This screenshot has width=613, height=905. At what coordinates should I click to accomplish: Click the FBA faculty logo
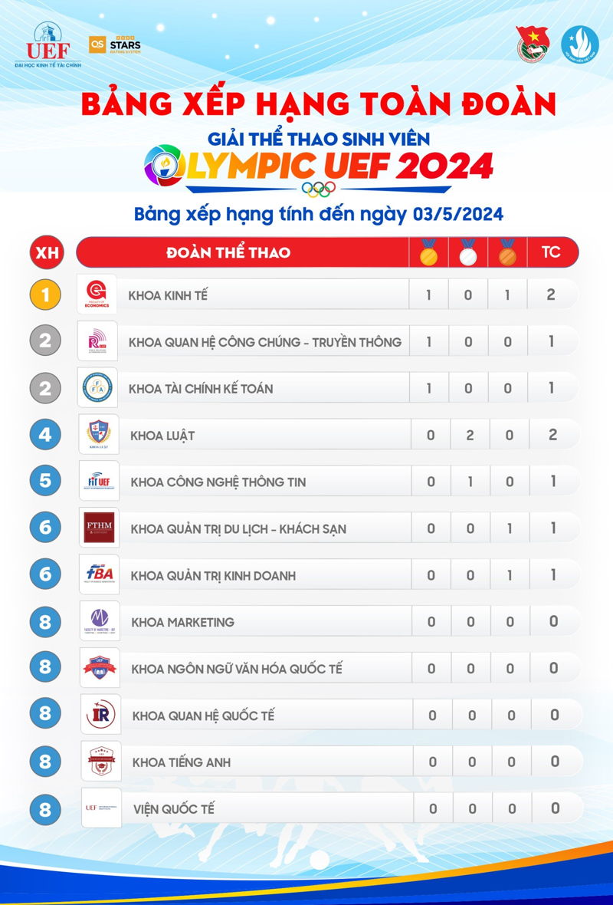click(x=100, y=575)
